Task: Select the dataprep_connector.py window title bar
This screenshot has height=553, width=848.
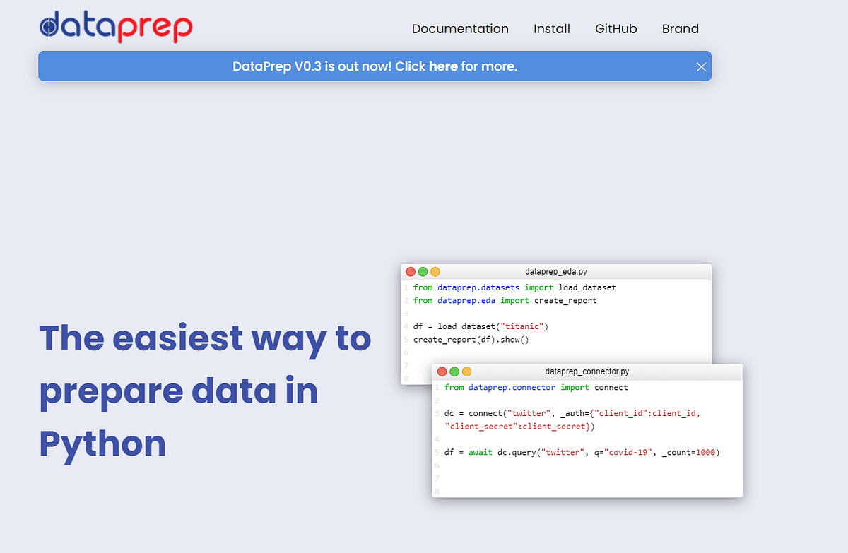Action: coord(587,371)
